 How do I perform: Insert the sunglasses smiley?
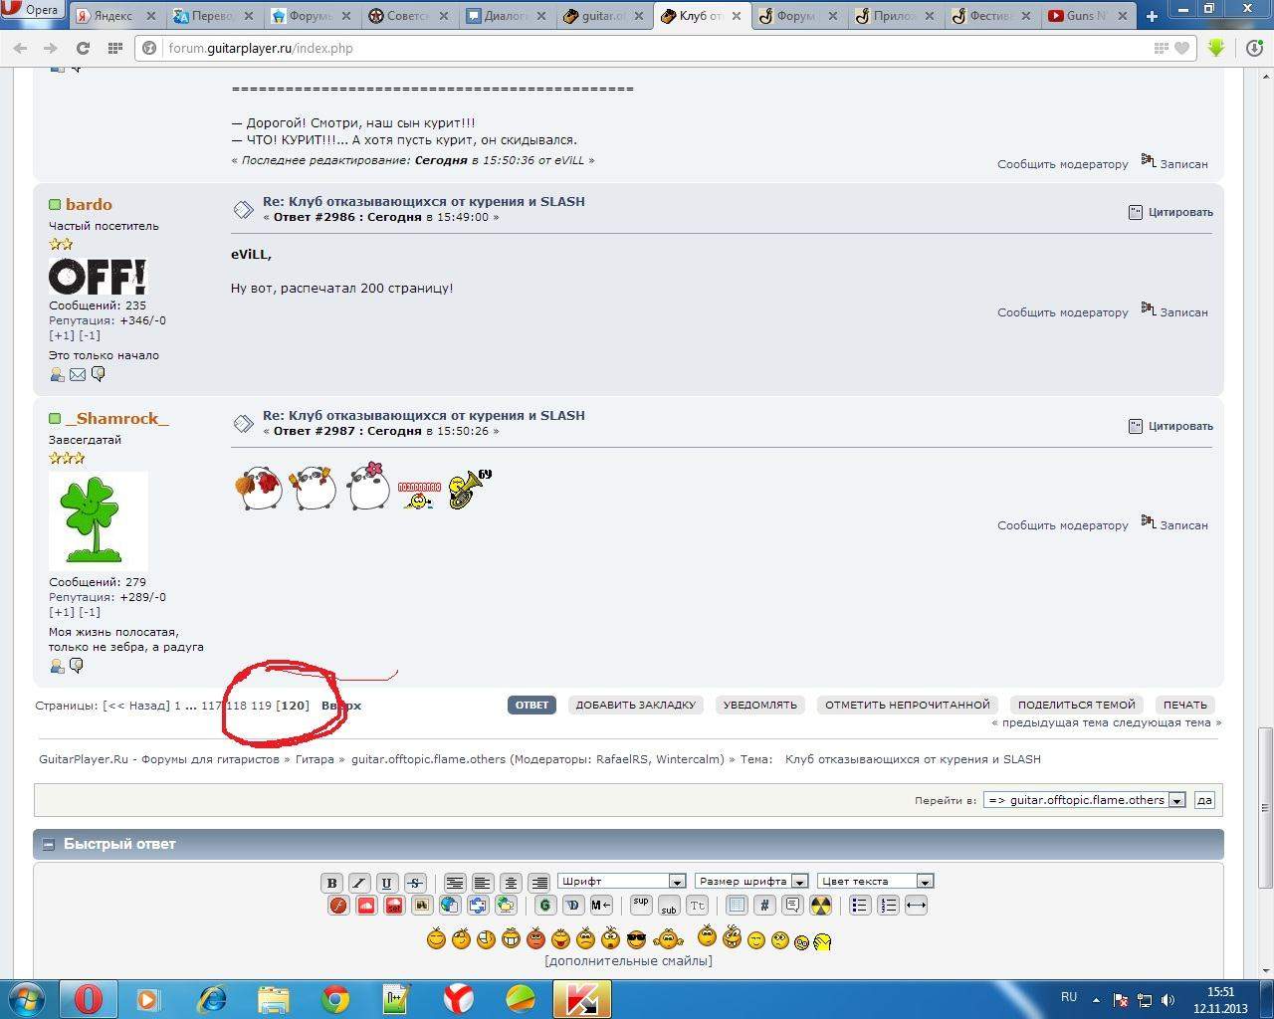(636, 938)
